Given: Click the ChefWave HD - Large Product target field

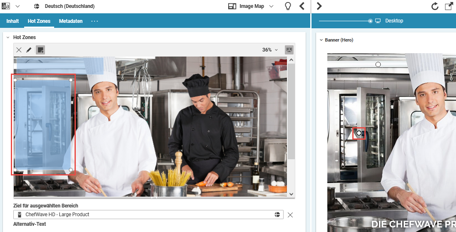Looking at the screenshot, I should 146,215.
